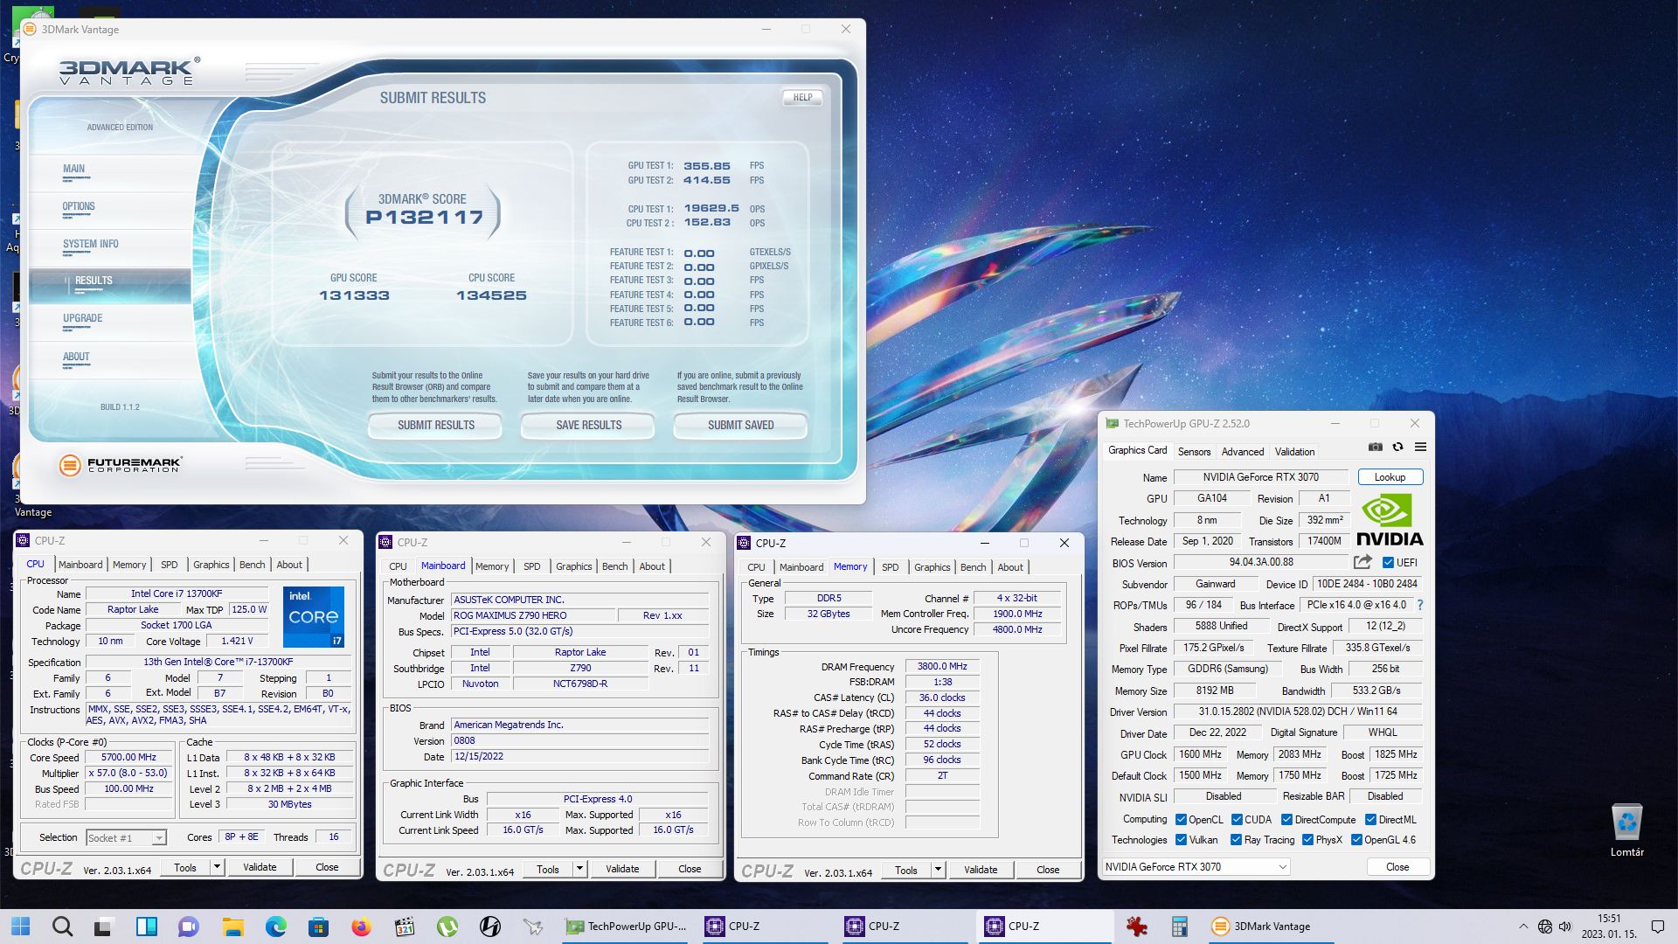This screenshot has width=1678, height=944.
Task: Expand Tools arrow in CPU-Z Mainboard window
Action: pos(579,869)
